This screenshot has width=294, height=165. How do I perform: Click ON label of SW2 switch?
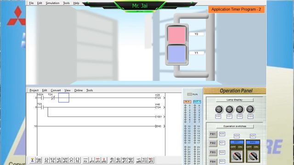pos(256,147)
